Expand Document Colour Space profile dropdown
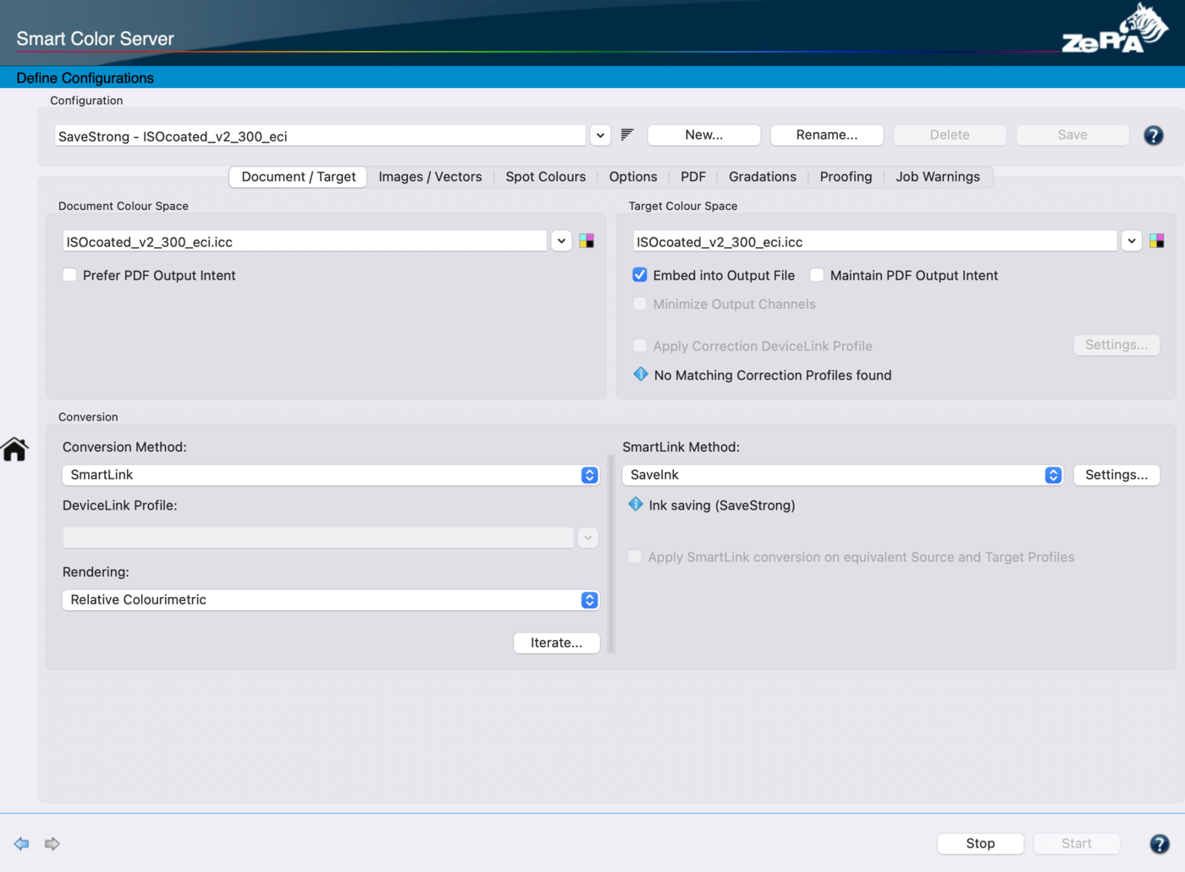The image size is (1185, 872). coord(561,241)
